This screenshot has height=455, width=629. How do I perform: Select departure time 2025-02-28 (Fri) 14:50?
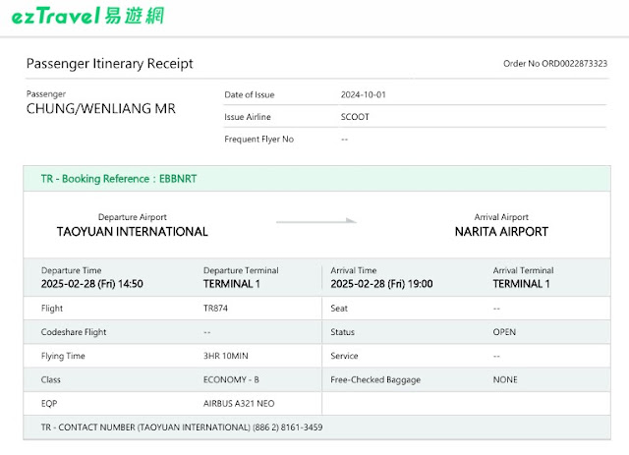(x=91, y=284)
